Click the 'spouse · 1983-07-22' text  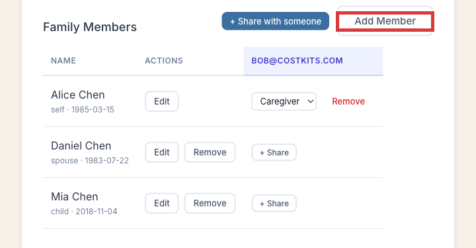(90, 161)
